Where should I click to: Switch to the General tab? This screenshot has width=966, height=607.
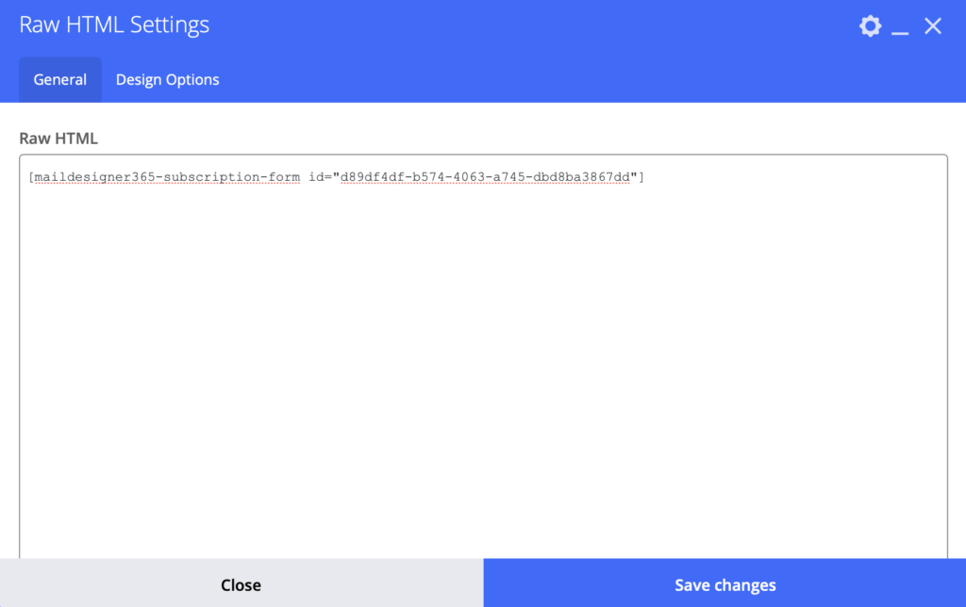[x=59, y=79]
